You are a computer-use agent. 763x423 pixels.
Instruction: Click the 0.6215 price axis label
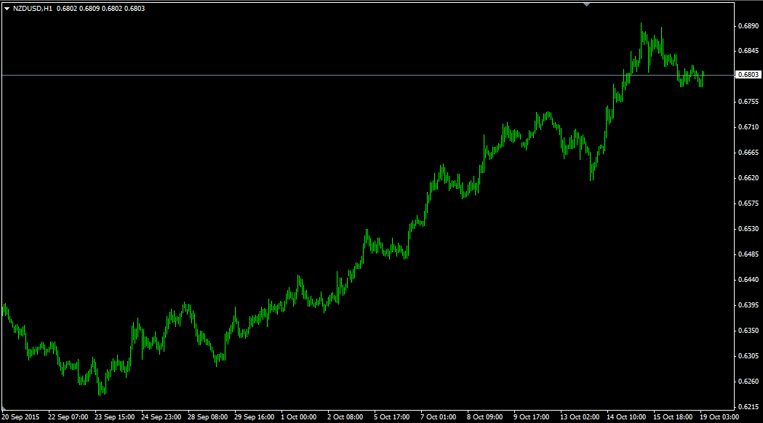click(x=748, y=406)
